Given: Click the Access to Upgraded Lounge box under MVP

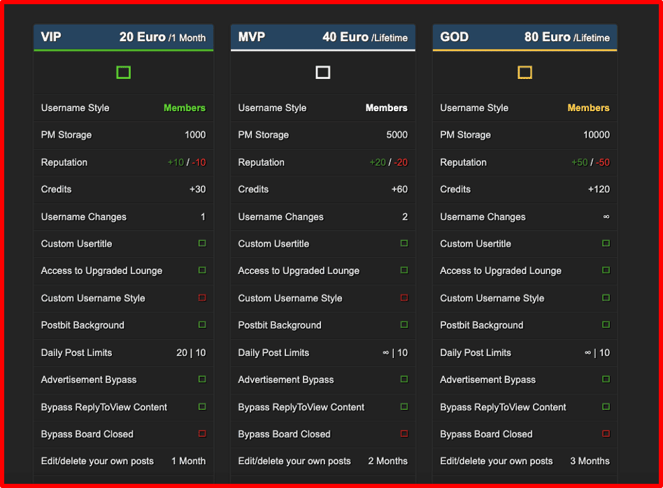Looking at the screenshot, I should point(404,271).
